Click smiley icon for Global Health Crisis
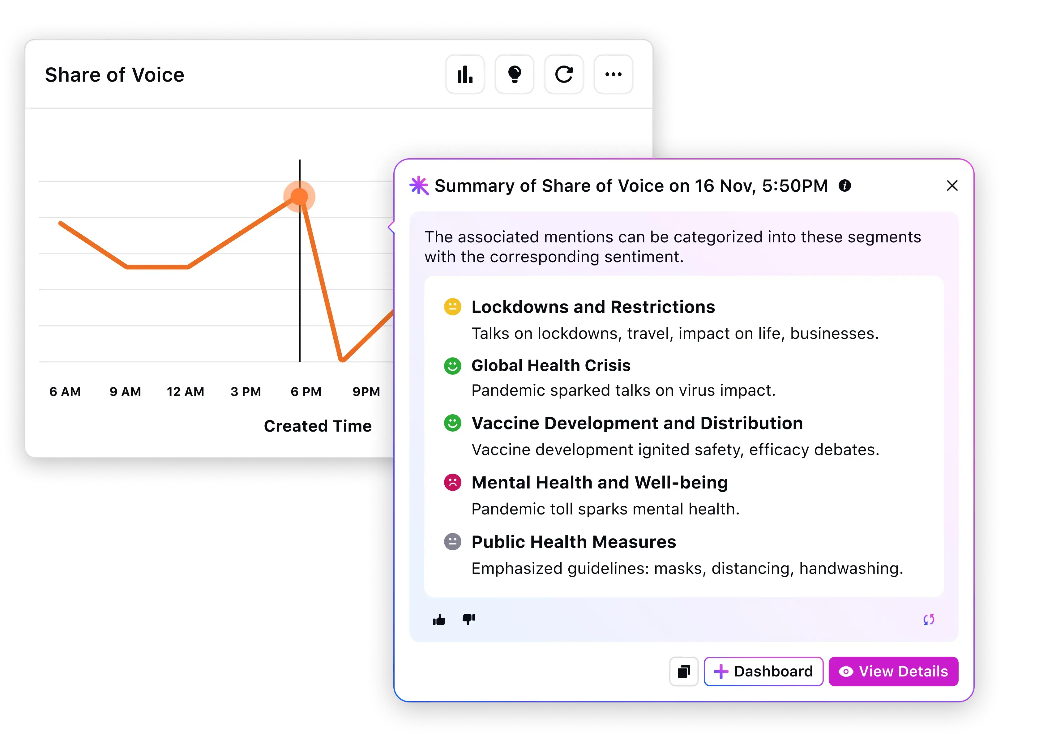The image size is (1039, 742). (452, 365)
